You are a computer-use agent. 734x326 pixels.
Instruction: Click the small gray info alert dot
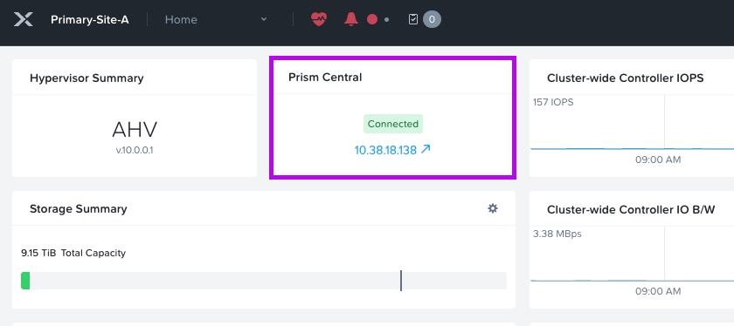386,20
